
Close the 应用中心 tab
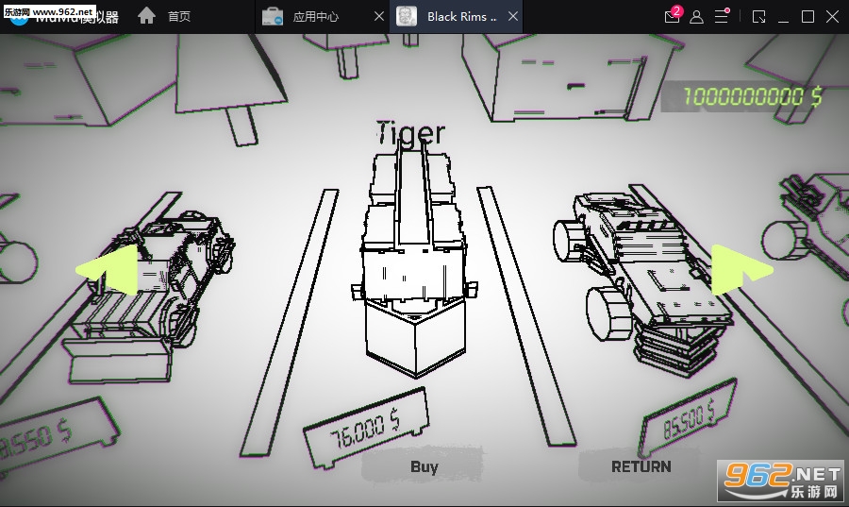point(379,17)
